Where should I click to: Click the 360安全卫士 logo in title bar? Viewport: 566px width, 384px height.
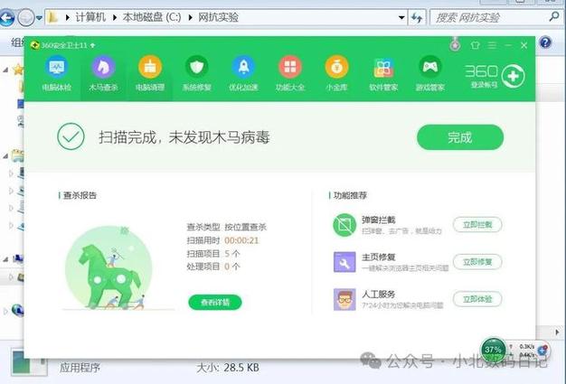pyautogui.click(x=34, y=45)
